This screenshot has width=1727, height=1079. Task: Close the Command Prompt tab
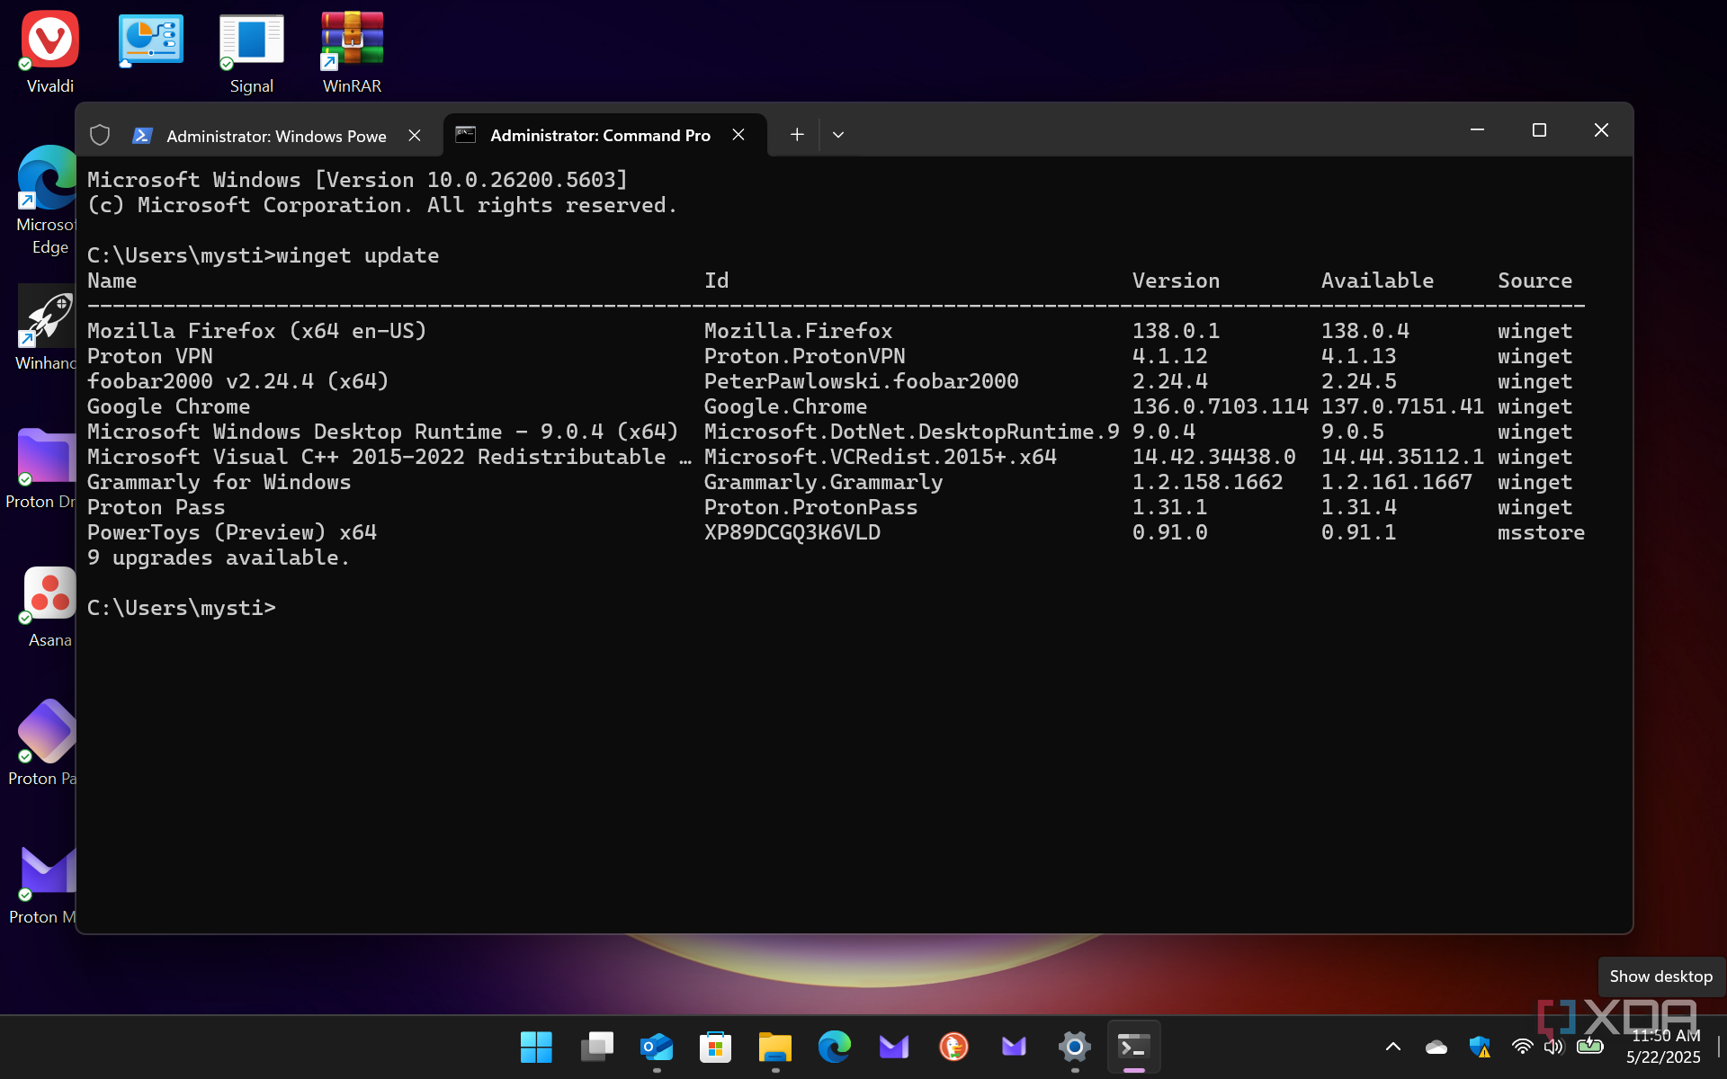tap(738, 135)
